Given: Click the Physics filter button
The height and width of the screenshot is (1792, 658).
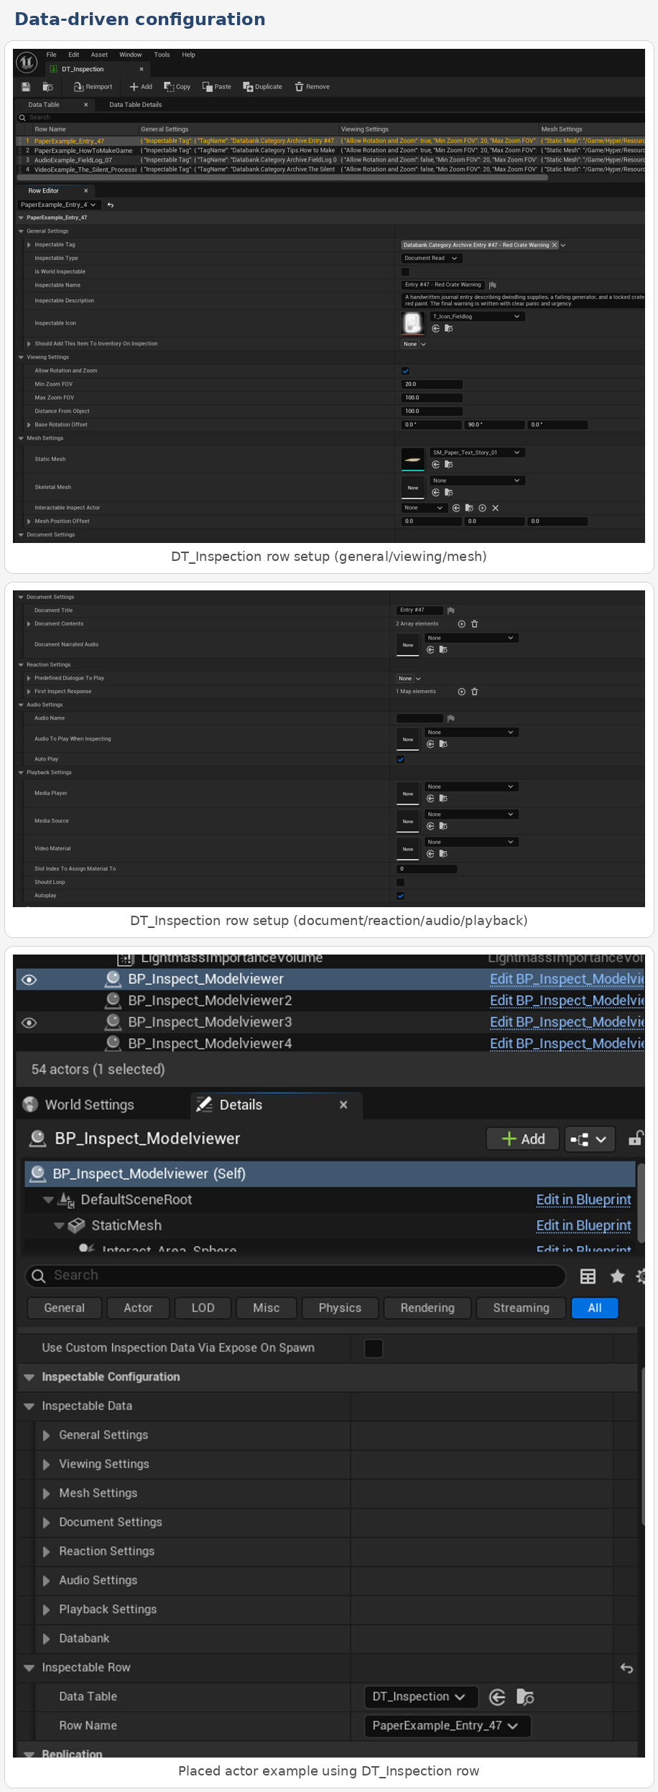Looking at the screenshot, I should (340, 1308).
